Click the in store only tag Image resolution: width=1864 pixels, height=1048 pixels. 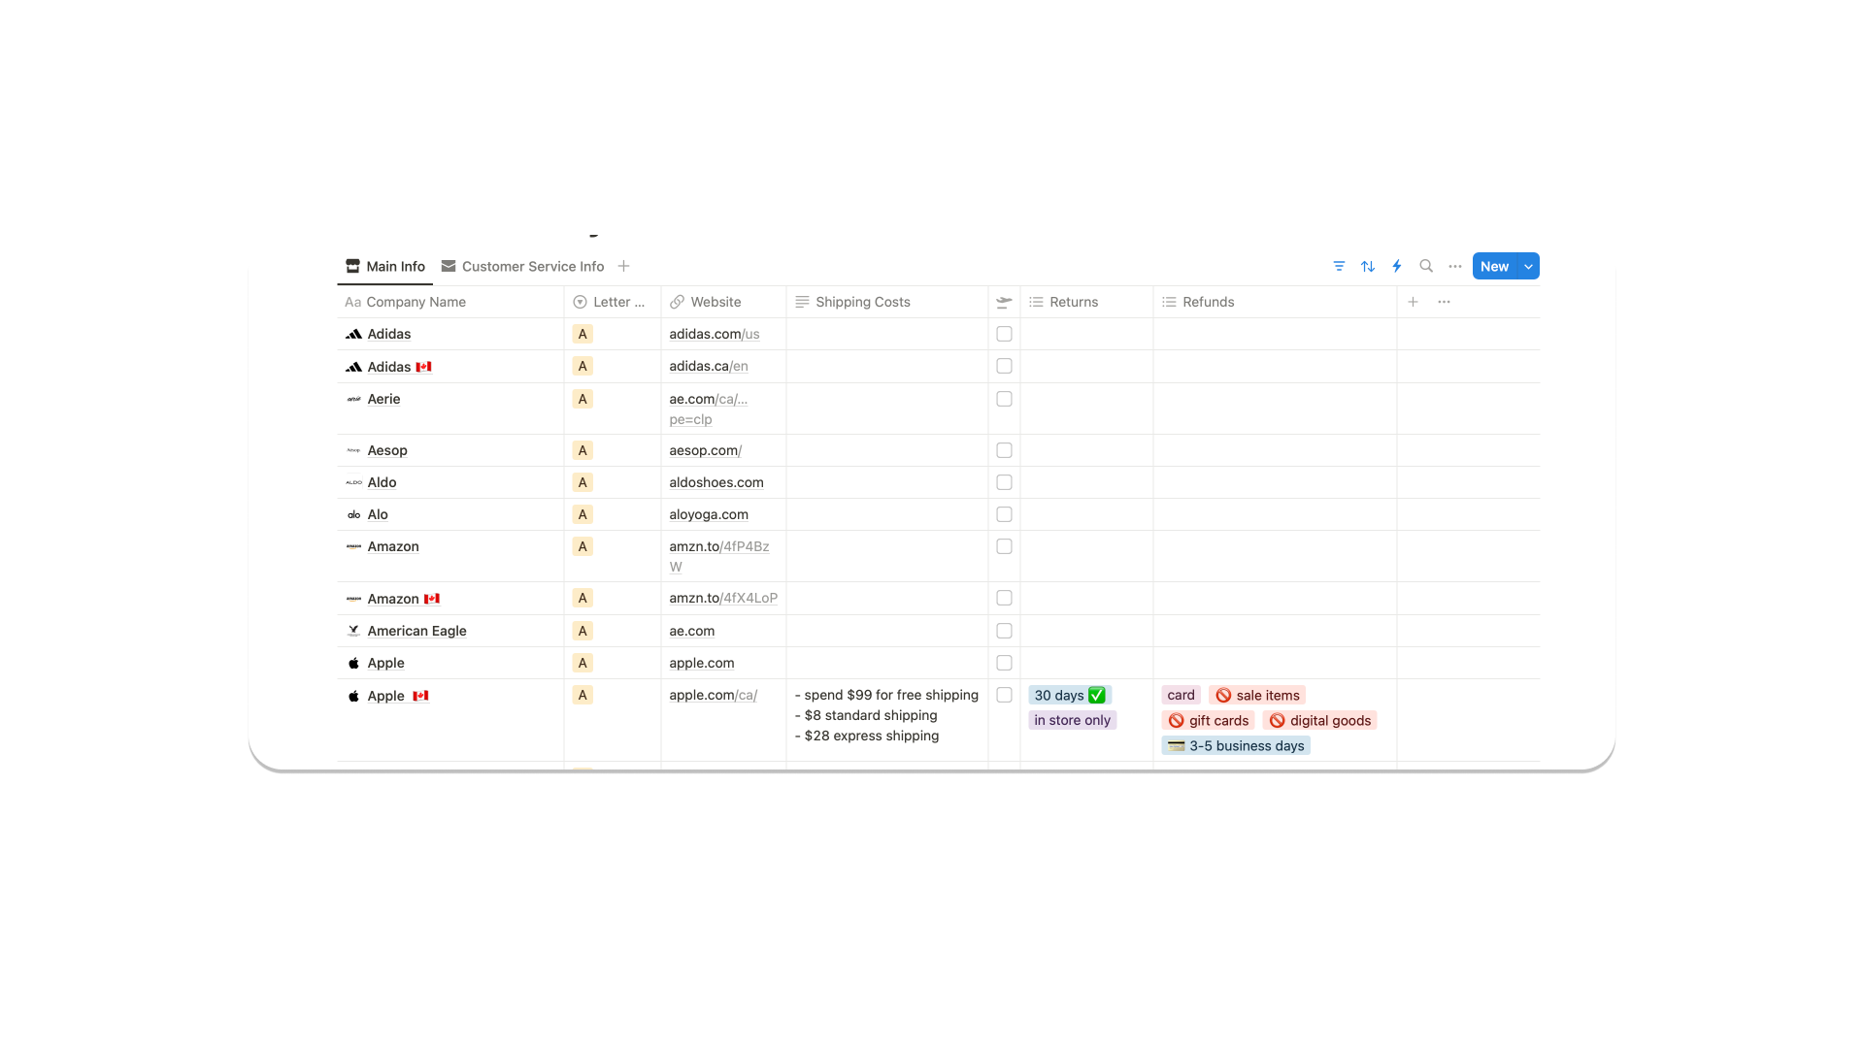pos(1073,720)
